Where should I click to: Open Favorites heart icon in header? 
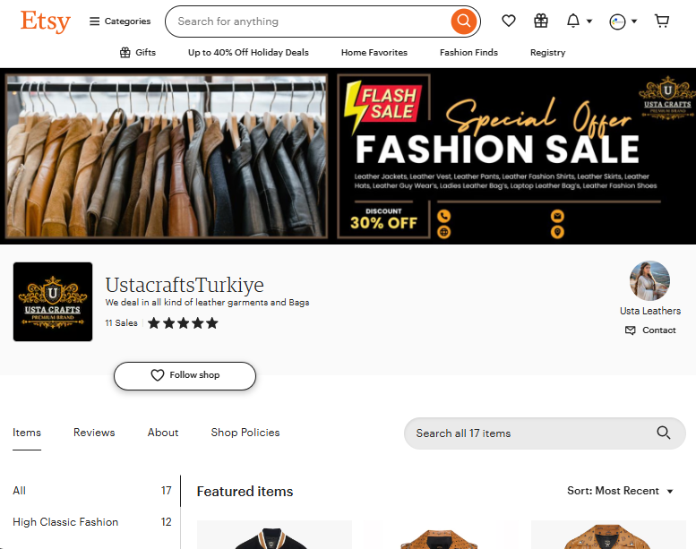click(x=509, y=21)
